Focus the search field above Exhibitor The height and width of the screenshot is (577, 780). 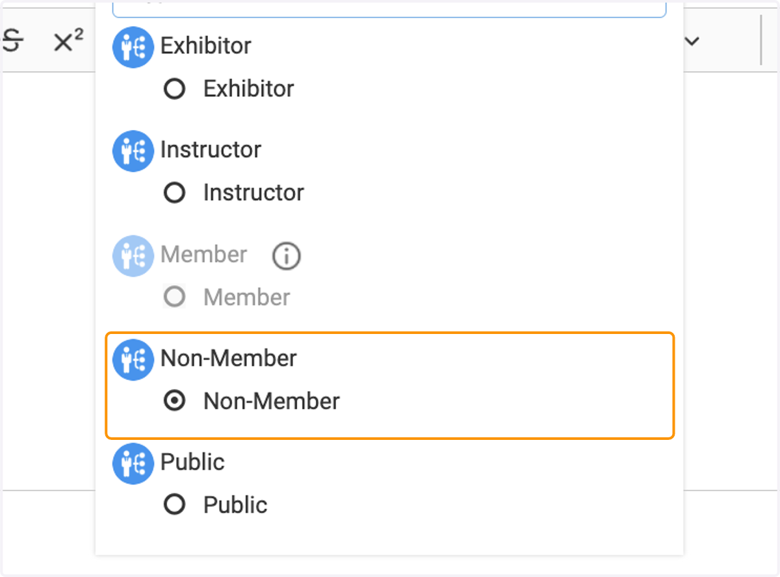click(x=389, y=9)
